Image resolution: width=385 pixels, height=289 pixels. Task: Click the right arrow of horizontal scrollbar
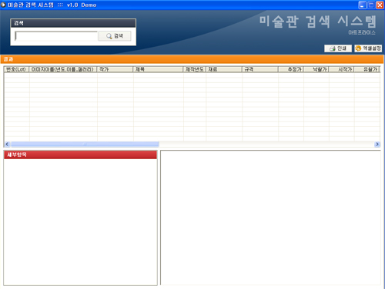pyautogui.click(x=377, y=144)
